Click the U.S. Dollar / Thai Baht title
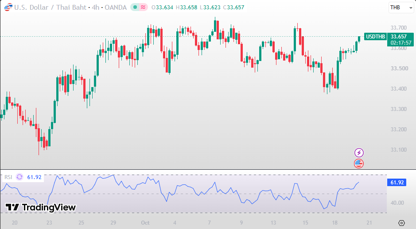The width and height of the screenshot is (416, 229). 51,8
